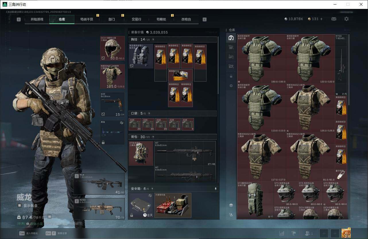Select the warehouse armor with 150.0/150.0 durability
Screen dimensions: 368x239
point(262,59)
